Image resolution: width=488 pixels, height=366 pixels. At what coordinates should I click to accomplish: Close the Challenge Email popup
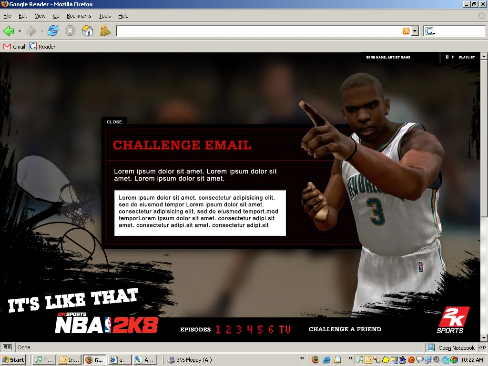coord(114,122)
